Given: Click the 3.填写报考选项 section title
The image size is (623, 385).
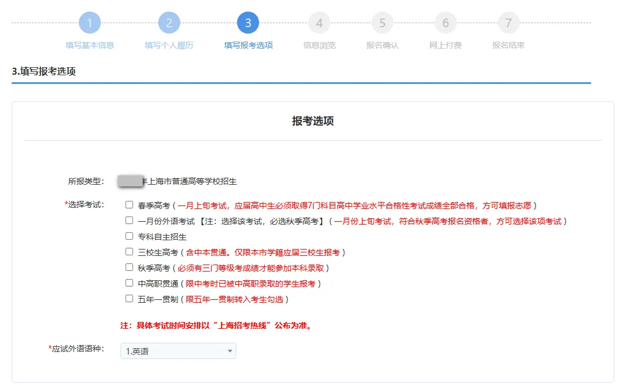Looking at the screenshot, I should (x=43, y=71).
